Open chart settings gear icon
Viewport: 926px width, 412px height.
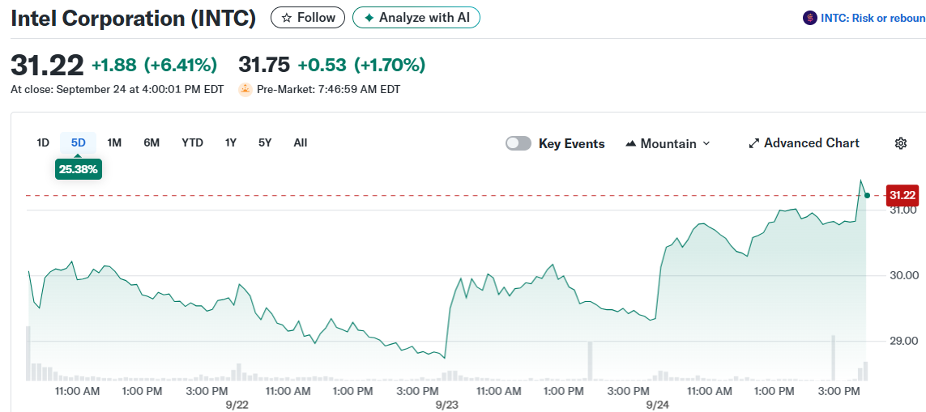(x=901, y=142)
